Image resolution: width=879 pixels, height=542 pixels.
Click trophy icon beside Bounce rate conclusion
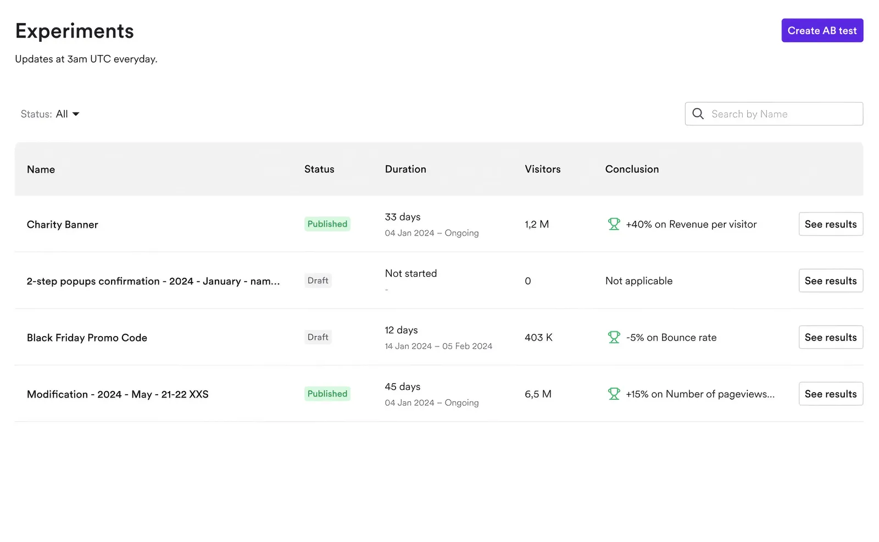[614, 337]
